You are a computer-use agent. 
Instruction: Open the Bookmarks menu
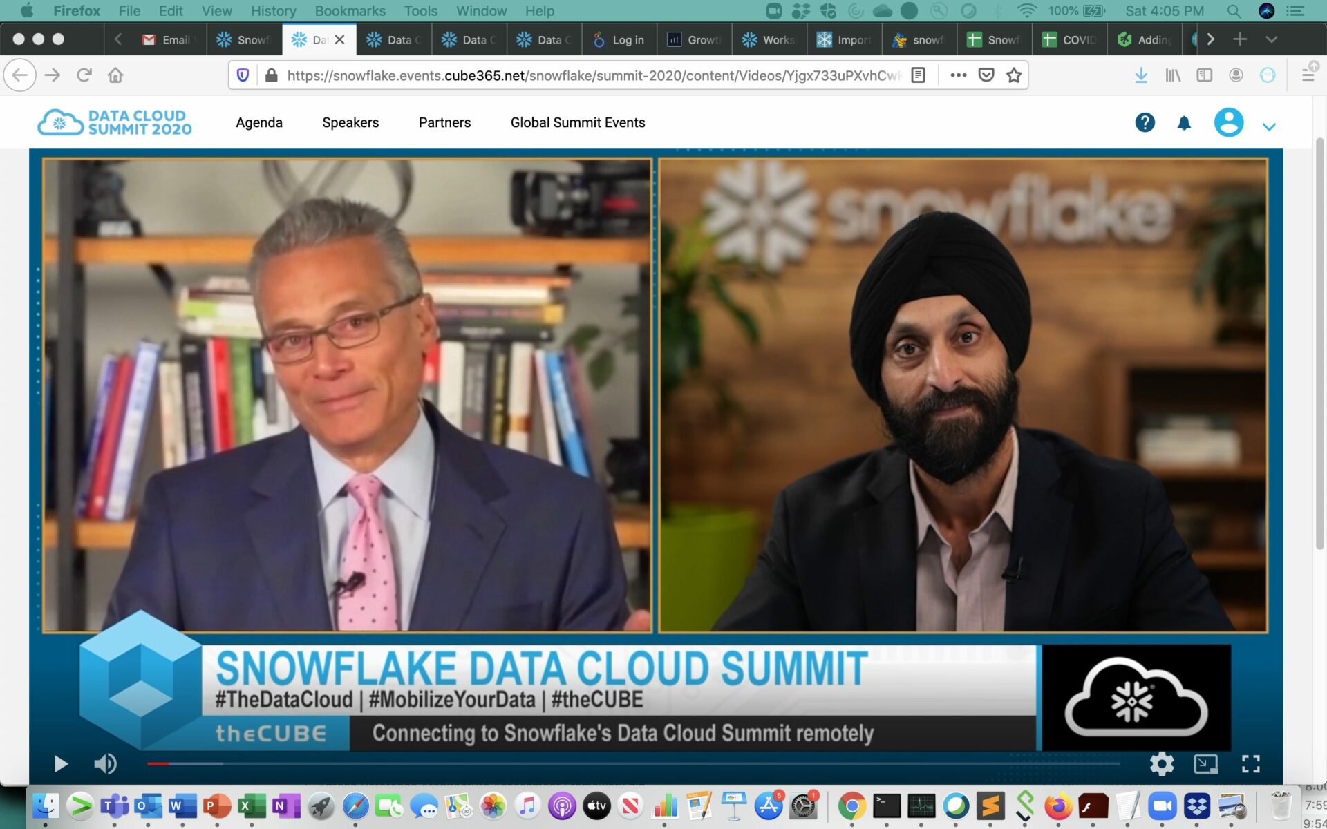[x=350, y=11]
